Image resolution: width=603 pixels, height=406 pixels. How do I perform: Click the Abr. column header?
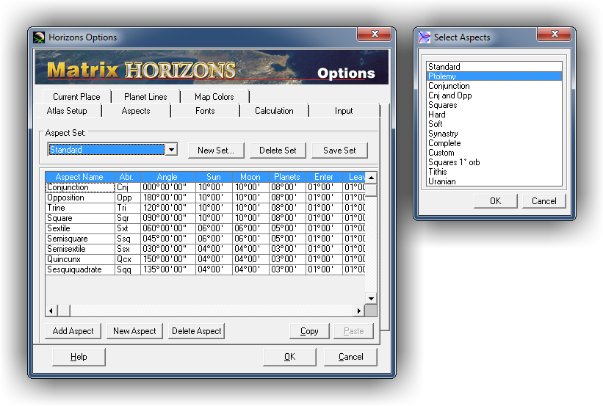127,177
